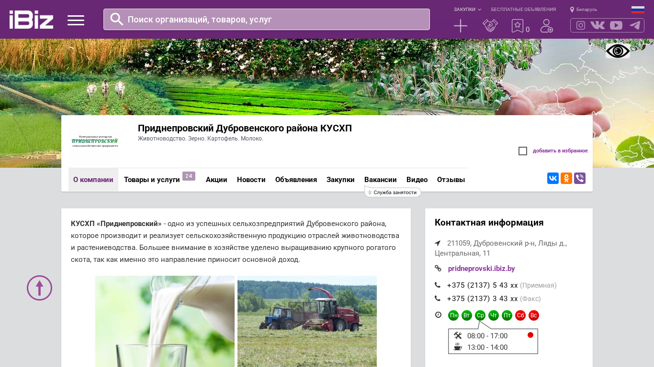Select the Пн weekday circle
This screenshot has height=367, width=654.
(x=453, y=315)
